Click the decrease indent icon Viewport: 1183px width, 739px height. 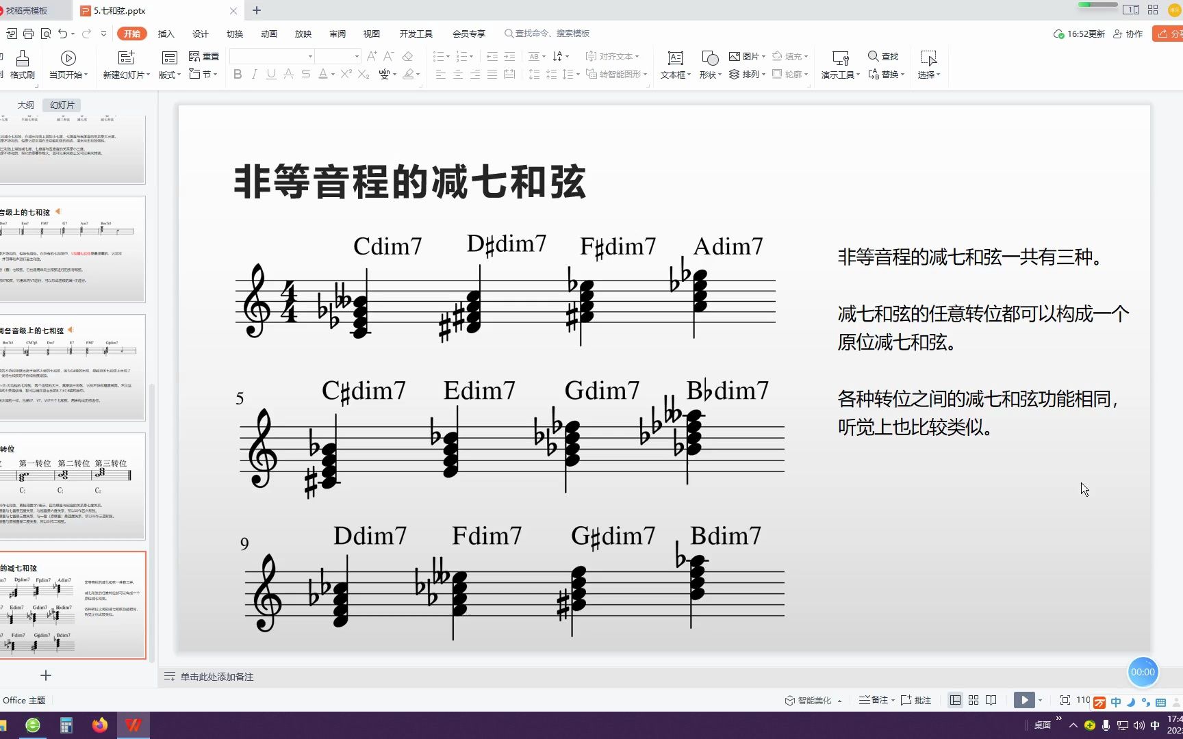[492, 56]
